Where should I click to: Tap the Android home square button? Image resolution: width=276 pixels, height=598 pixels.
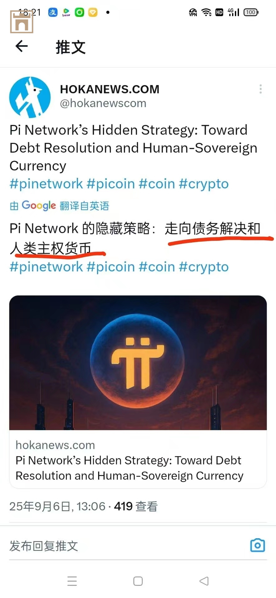click(x=138, y=581)
